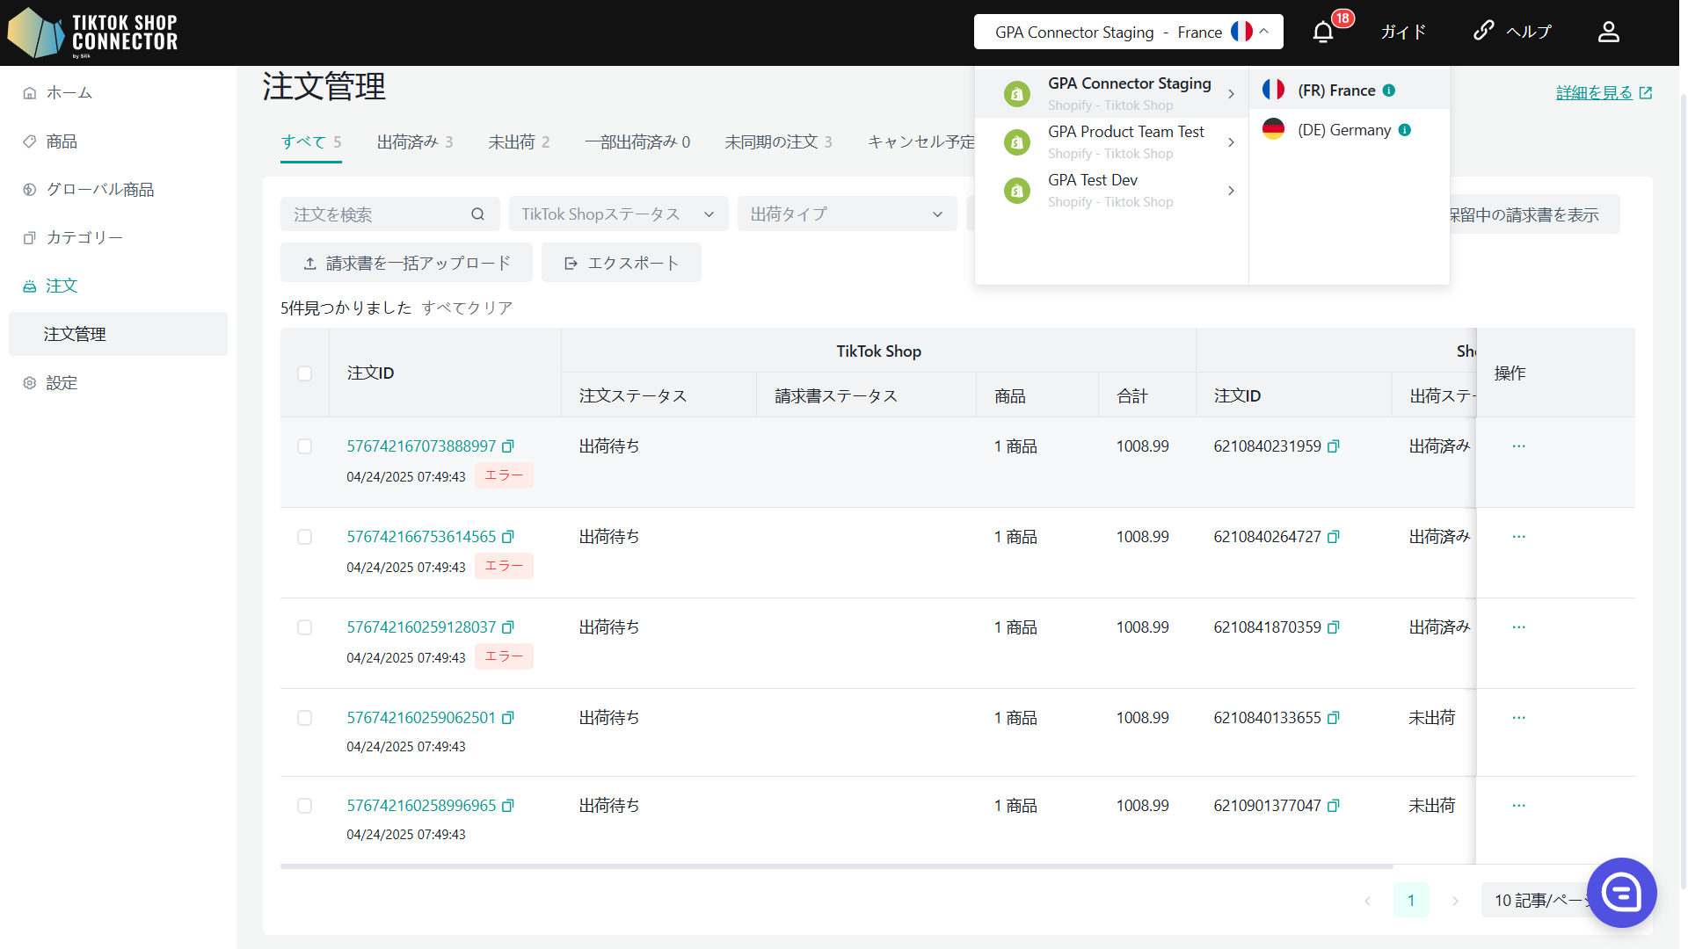Choose (DE) Germany region
This screenshot has width=1688, height=949.
(x=1349, y=130)
